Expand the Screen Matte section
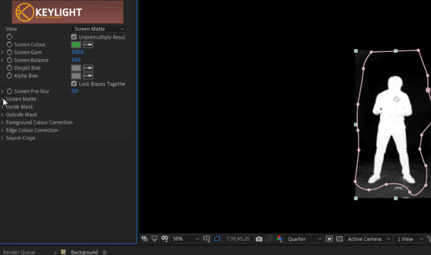Image resolution: width=431 pixels, height=255 pixels. pos(3,99)
